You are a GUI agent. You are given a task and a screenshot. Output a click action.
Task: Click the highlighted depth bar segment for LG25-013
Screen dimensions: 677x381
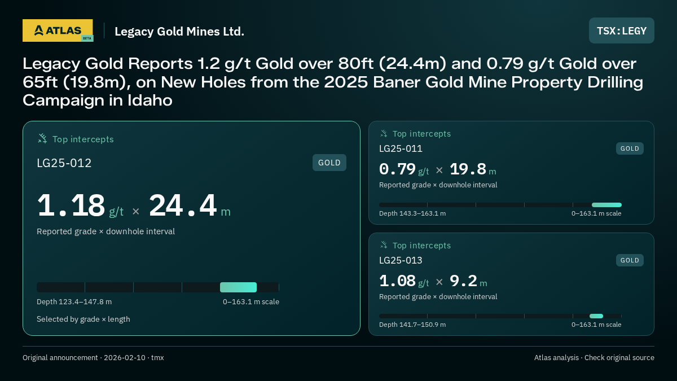[x=596, y=316]
